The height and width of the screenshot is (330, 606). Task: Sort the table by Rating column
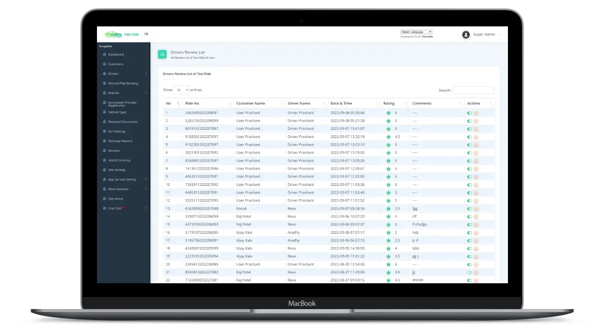394,103
